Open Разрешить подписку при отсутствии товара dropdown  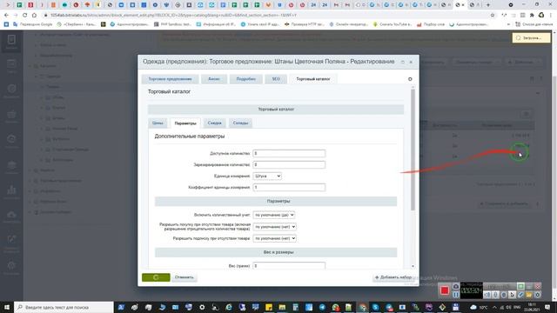[x=275, y=238]
